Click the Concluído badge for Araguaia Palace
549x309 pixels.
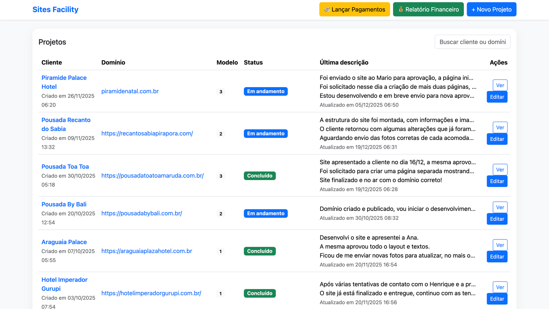click(x=259, y=251)
